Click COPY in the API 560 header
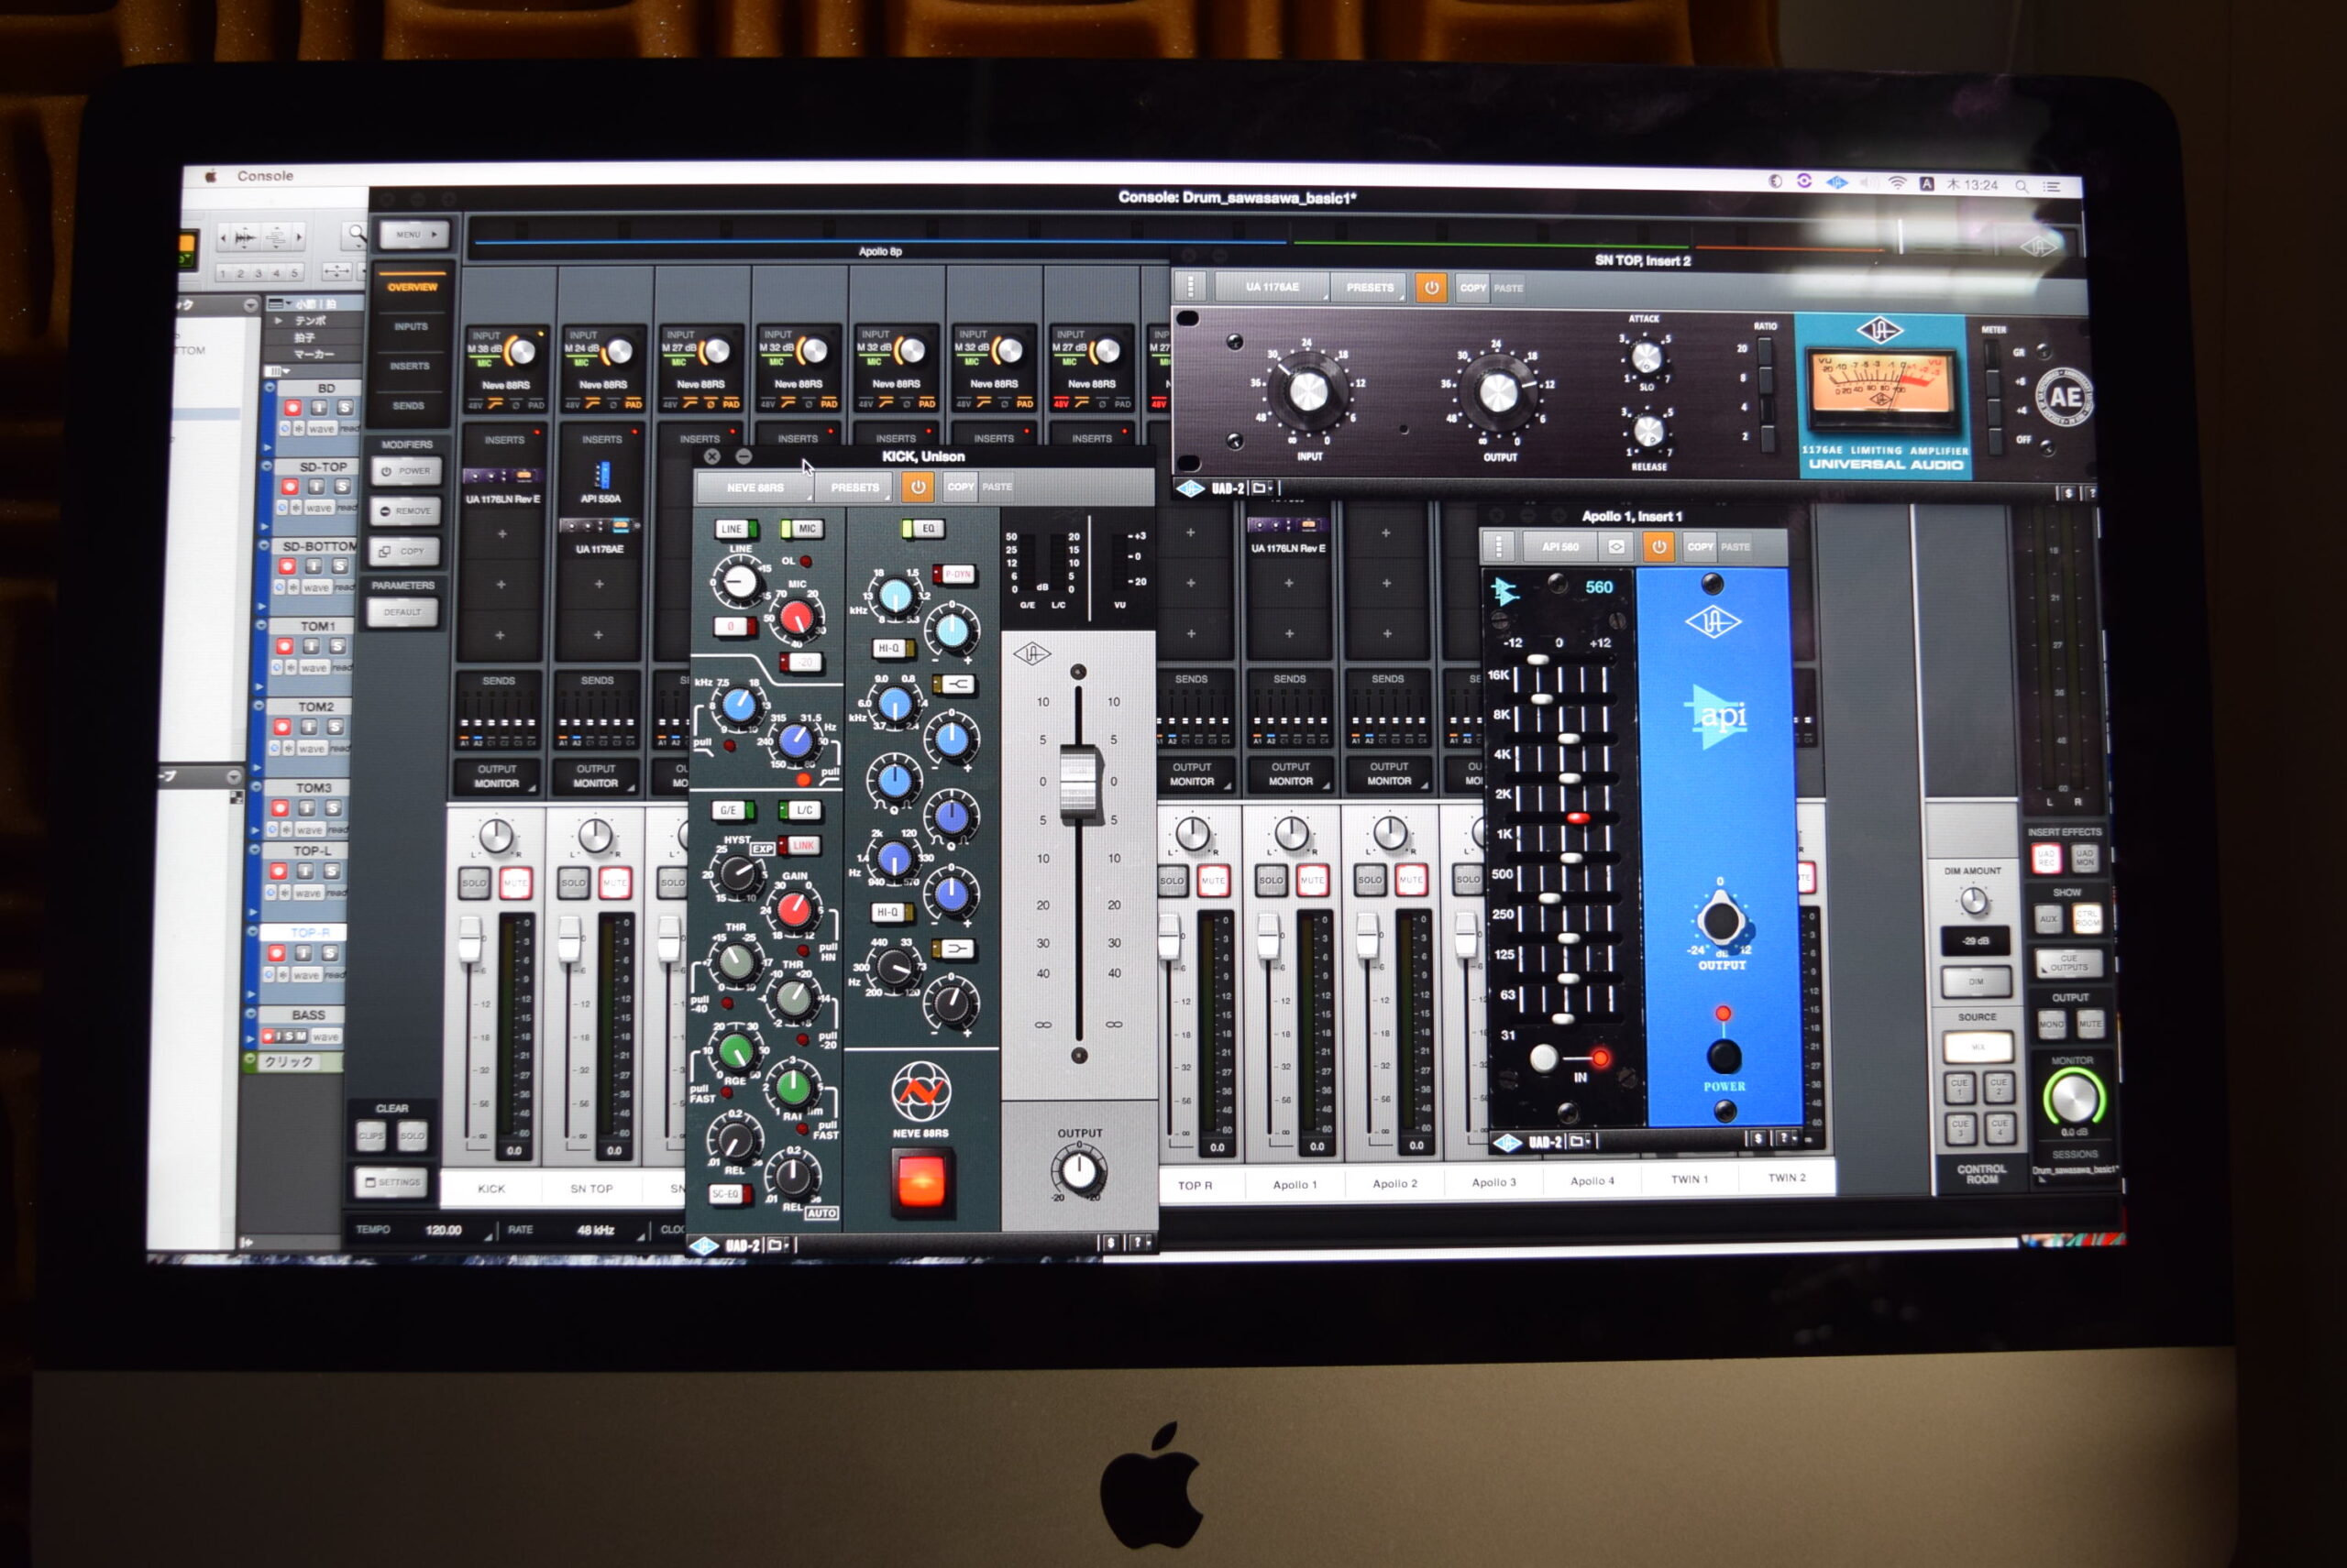Image resolution: width=2347 pixels, height=1568 pixels. [1700, 547]
